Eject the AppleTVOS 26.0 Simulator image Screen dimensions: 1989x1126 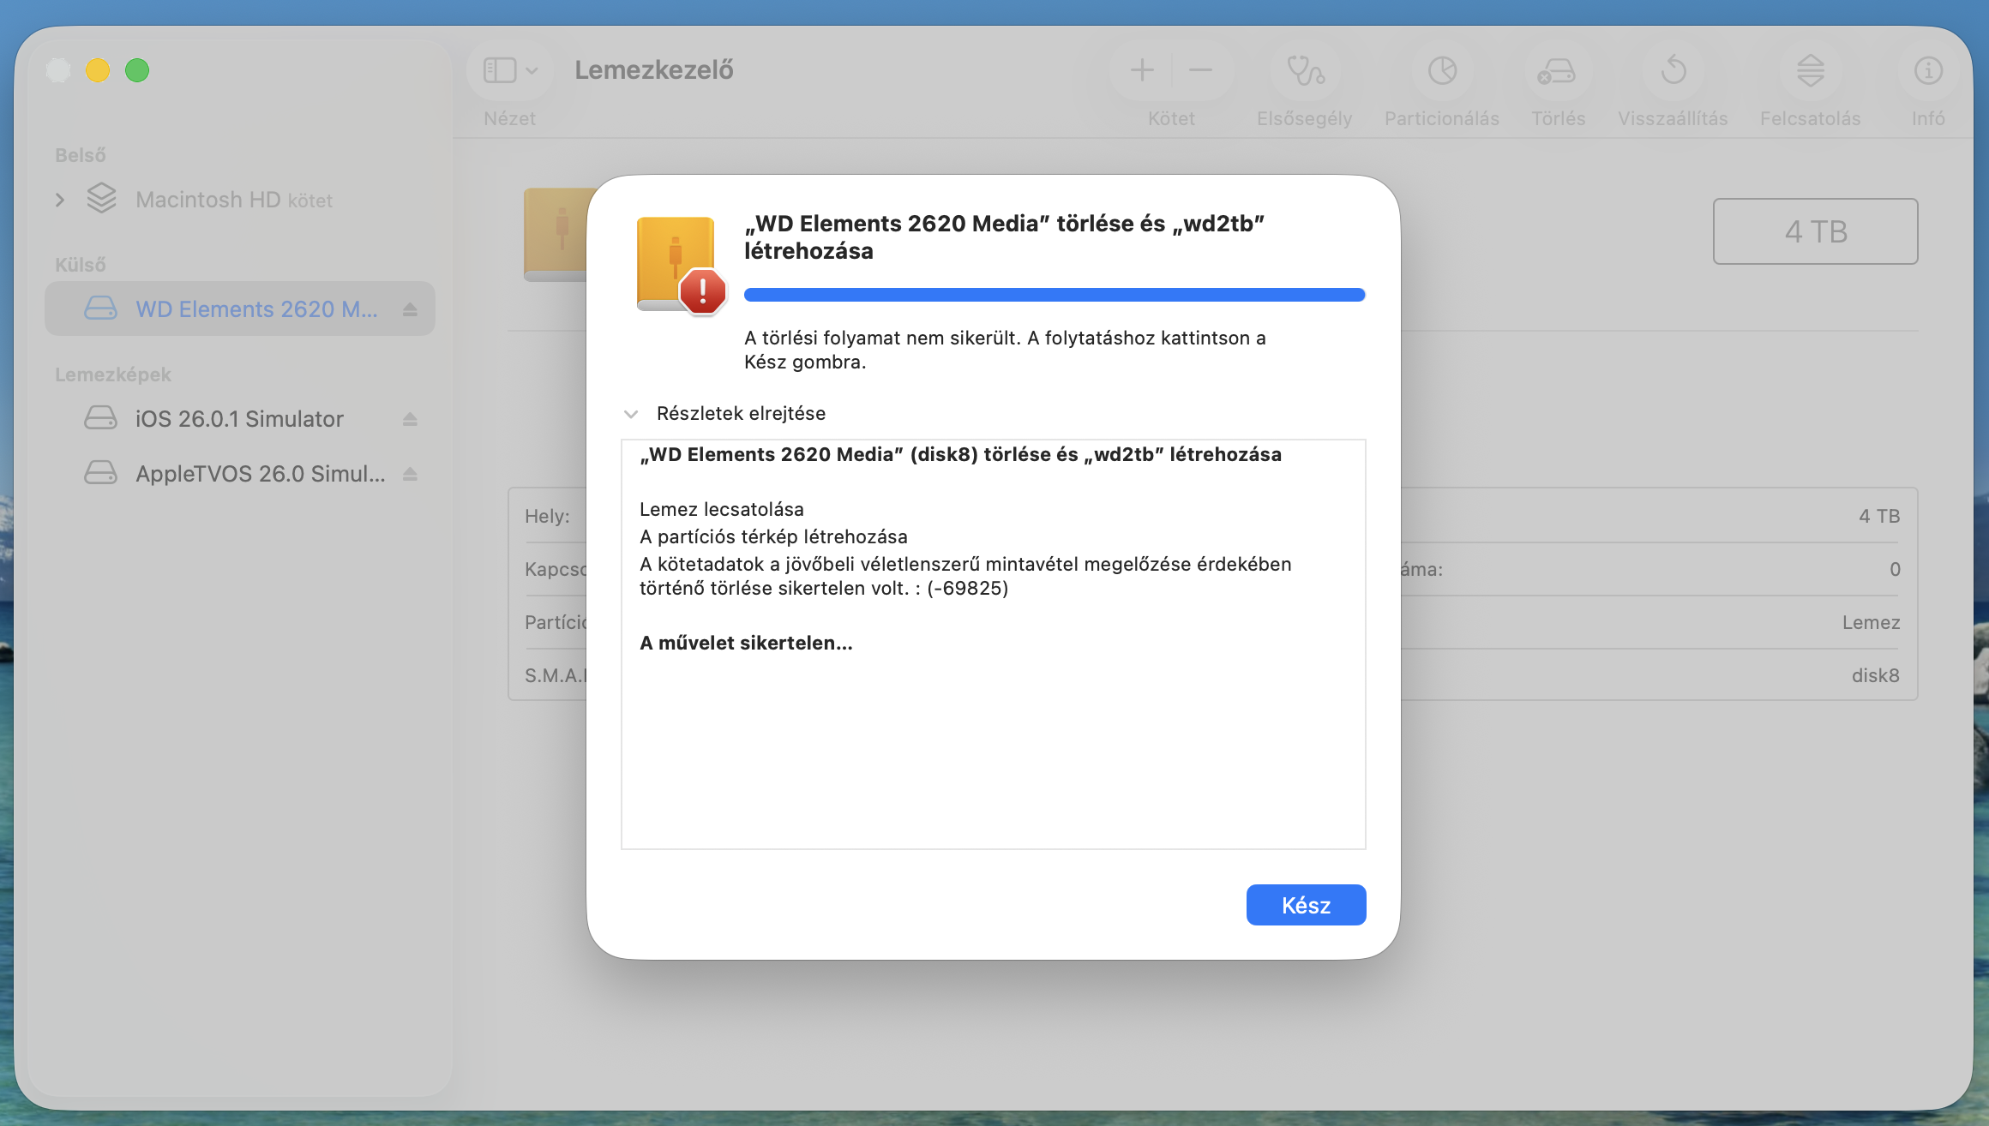[x=410, y=474]
